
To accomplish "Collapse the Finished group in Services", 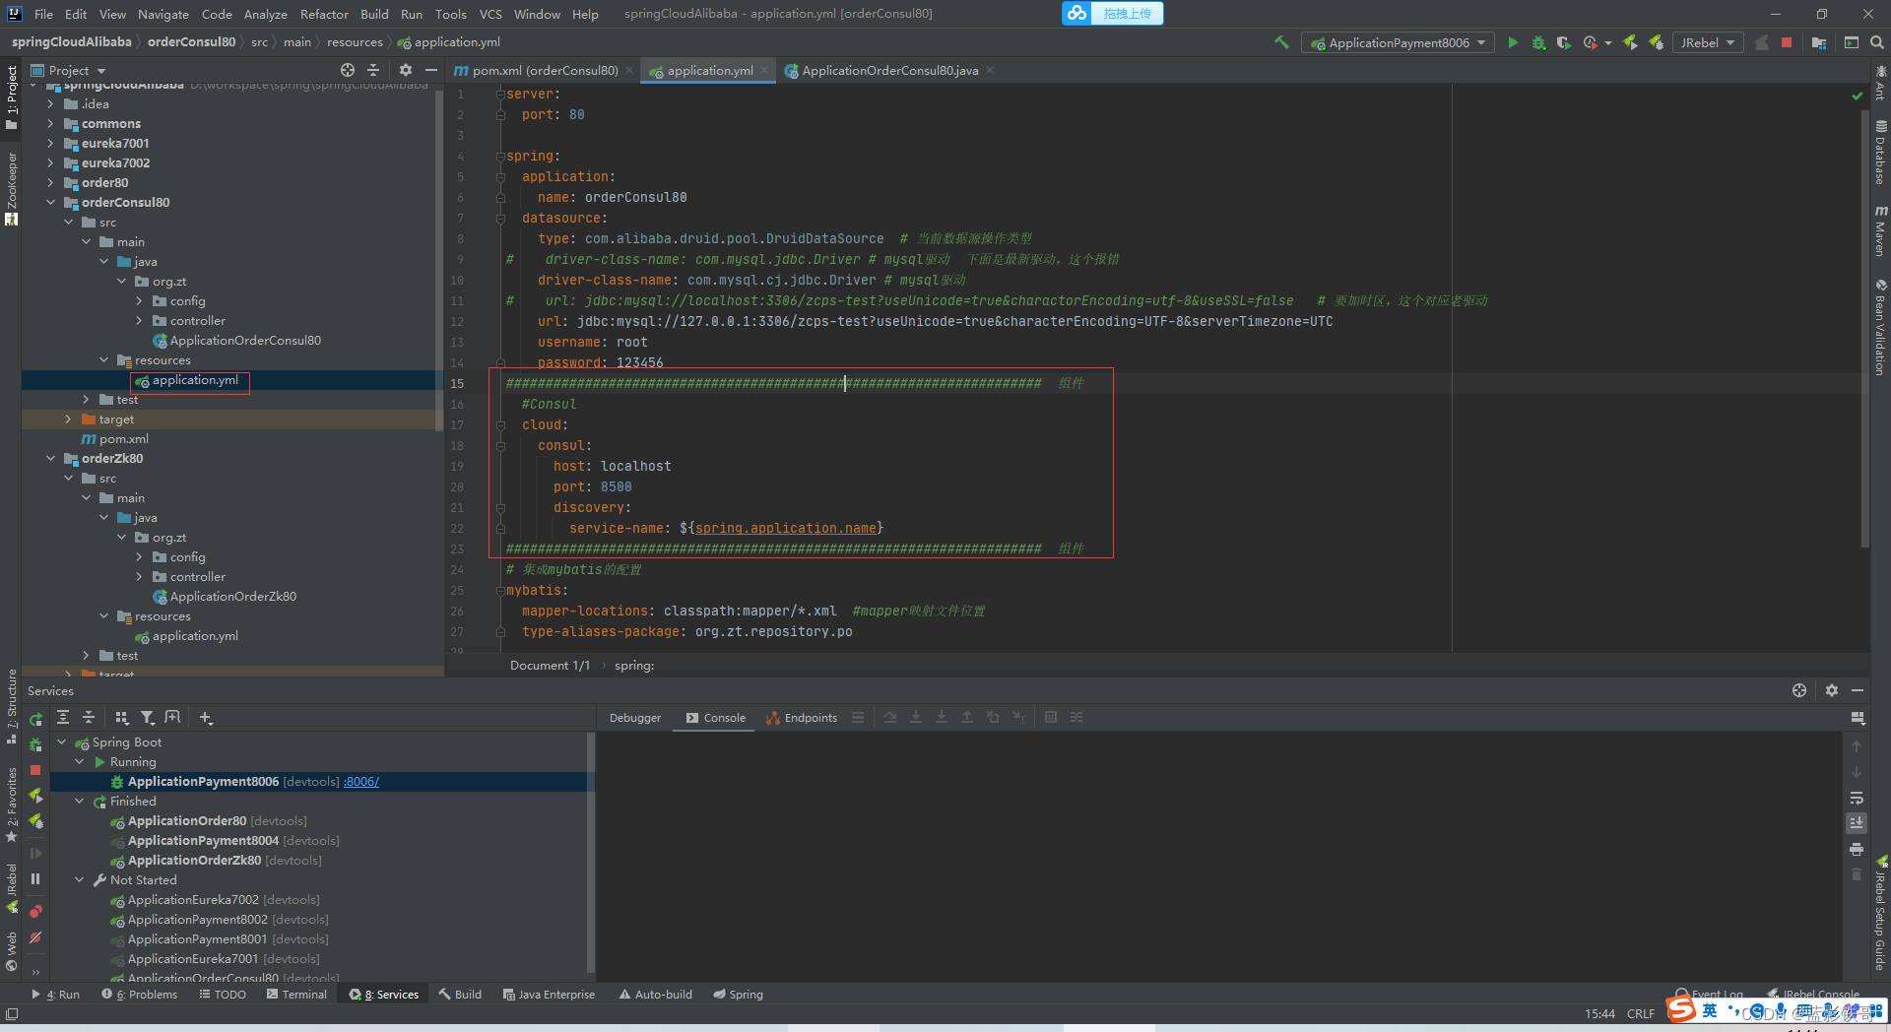I will pyautogui.click(x=80, y=801).
